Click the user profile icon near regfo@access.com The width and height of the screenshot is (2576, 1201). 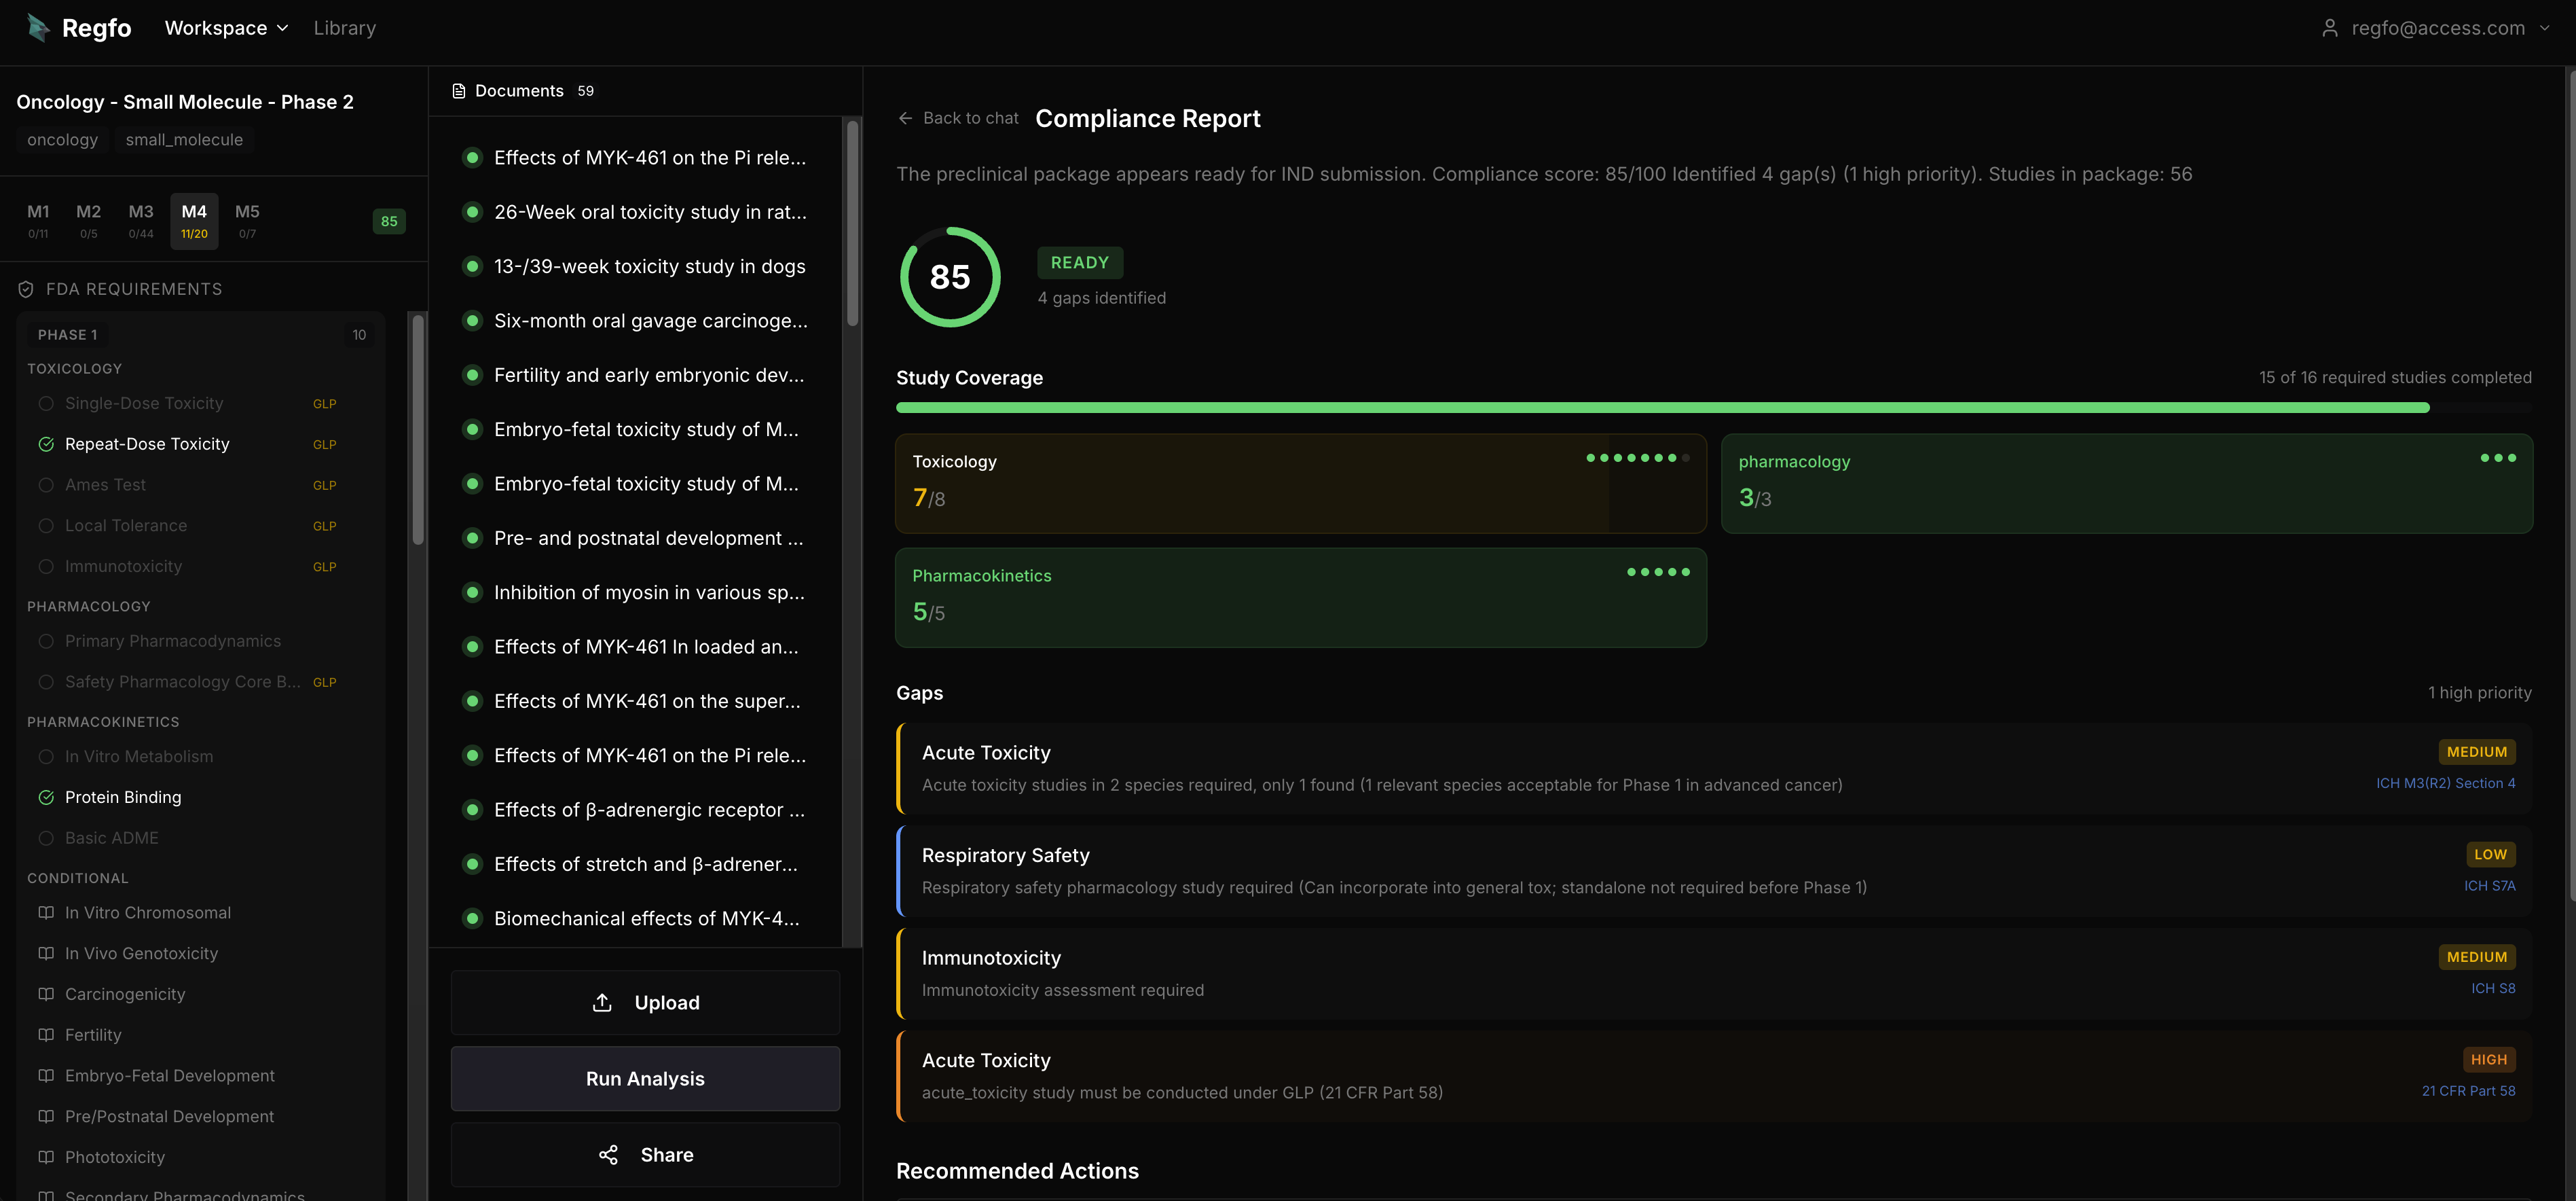pyautogui.click(x=2330, y=27)
